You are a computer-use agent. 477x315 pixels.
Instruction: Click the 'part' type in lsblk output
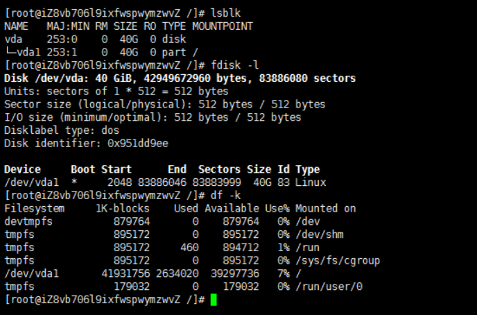tap(174, 52)
